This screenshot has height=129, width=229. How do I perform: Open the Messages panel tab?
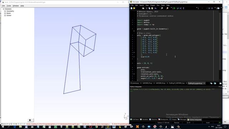(x=182, y=119)
